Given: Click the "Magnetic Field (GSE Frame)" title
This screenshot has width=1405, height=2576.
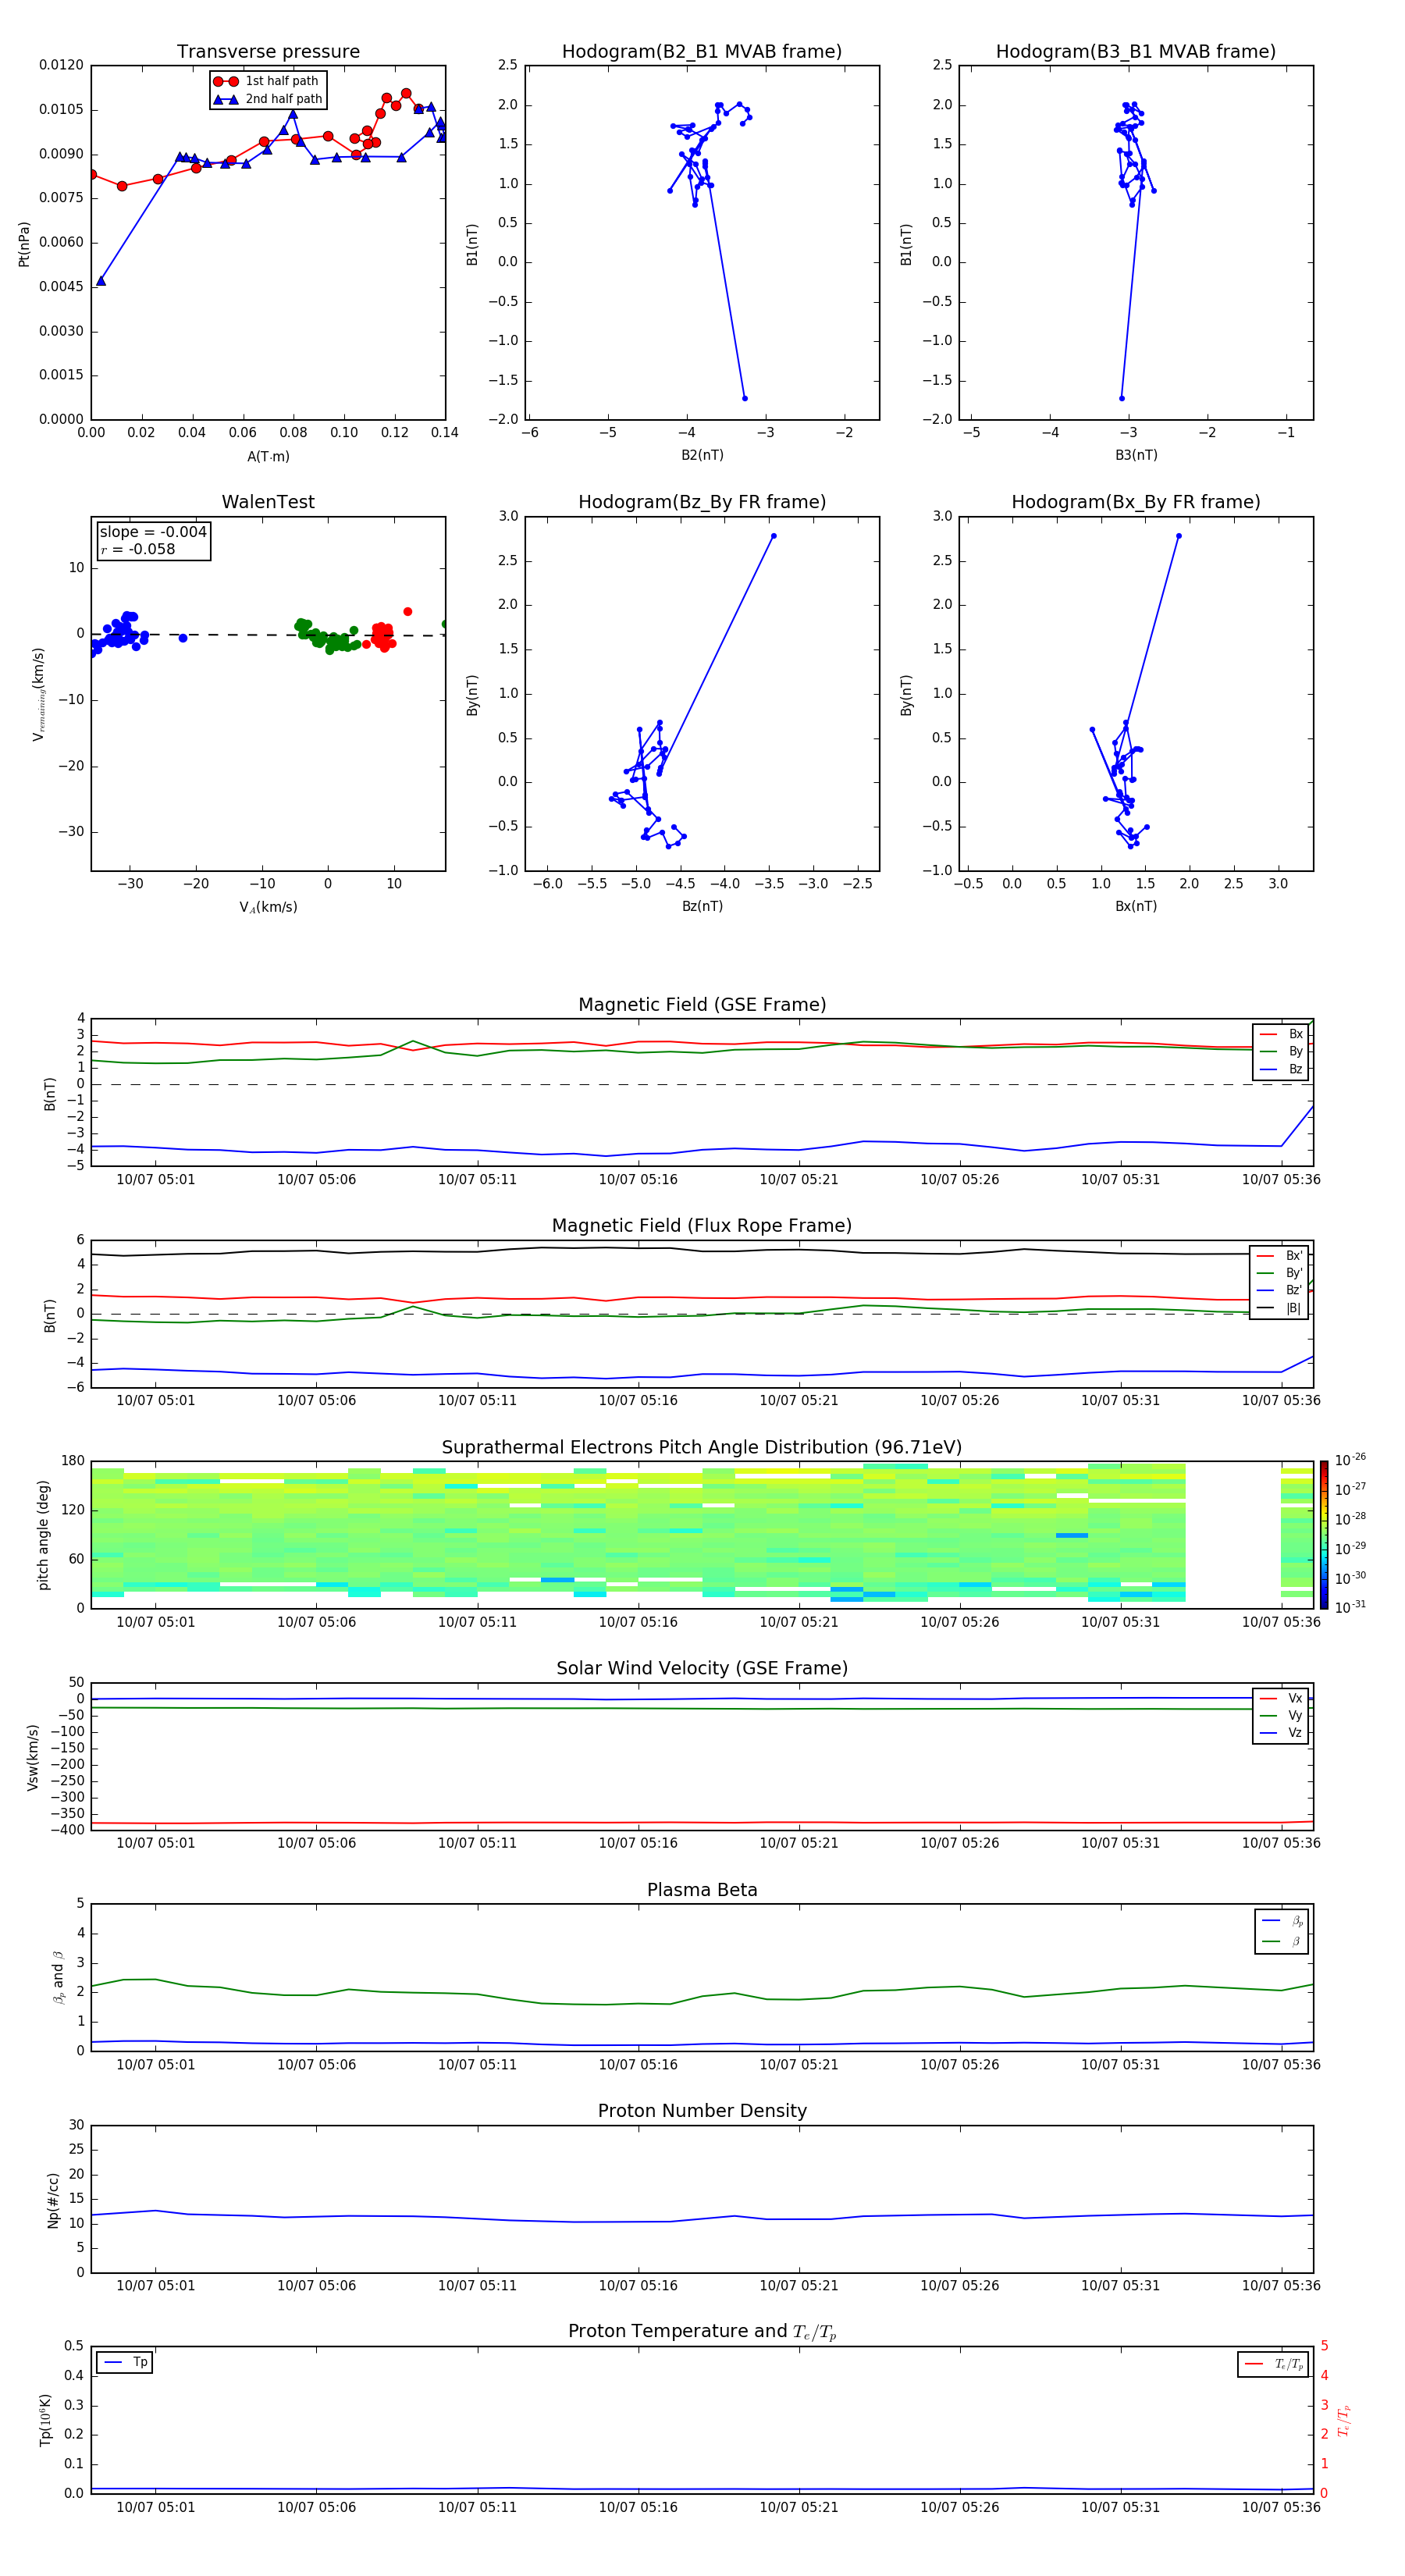Looking at the screenshot, I should 702,1005.
